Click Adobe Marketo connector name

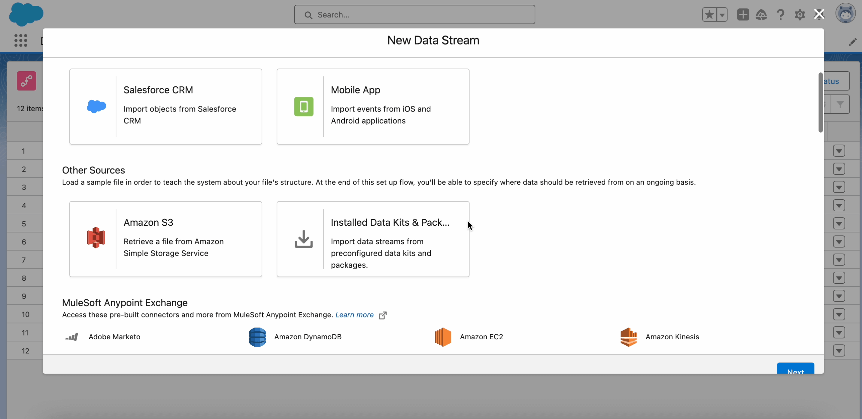pyautogui.click(x=114, y=337)
